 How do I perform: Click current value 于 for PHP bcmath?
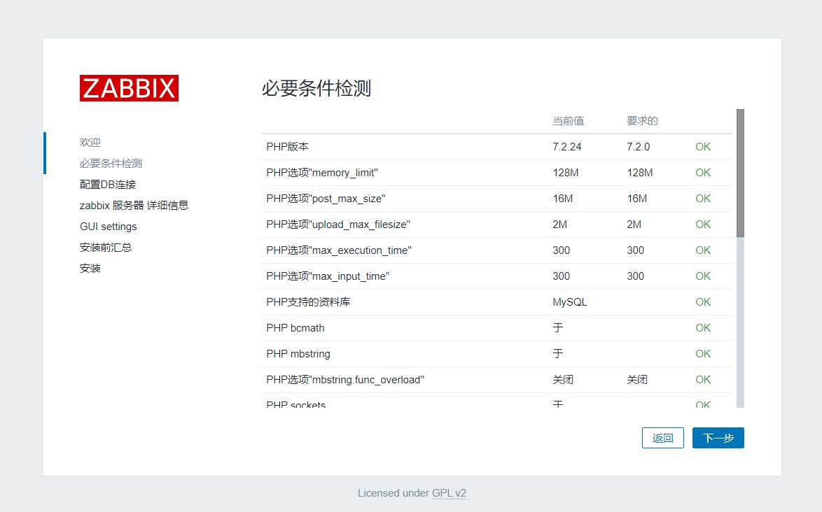(x=558, y=328)
